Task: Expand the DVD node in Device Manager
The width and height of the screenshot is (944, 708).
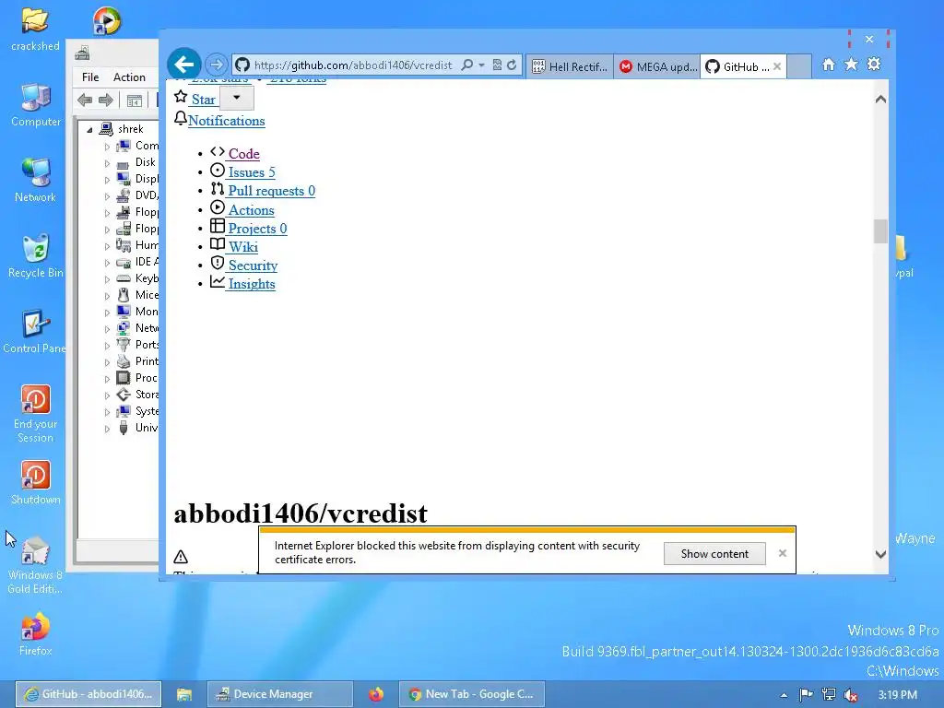Action: coord(107,196)
